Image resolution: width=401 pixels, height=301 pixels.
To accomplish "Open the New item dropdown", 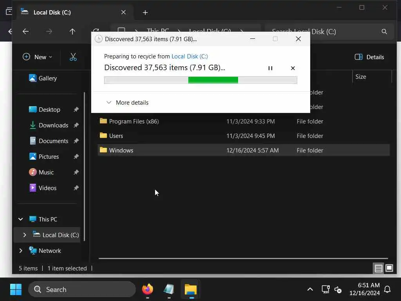I will [x=37, y=57].
